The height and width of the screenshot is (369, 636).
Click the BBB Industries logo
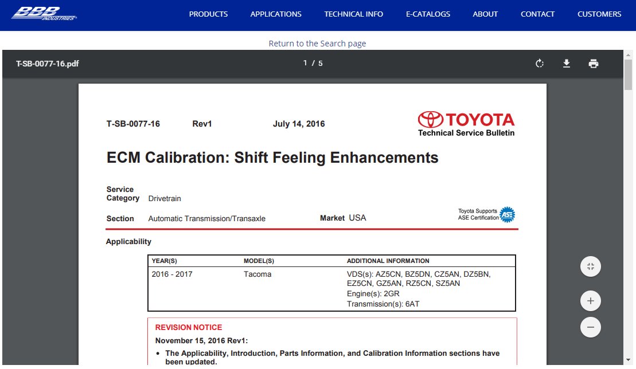[44, 13]
